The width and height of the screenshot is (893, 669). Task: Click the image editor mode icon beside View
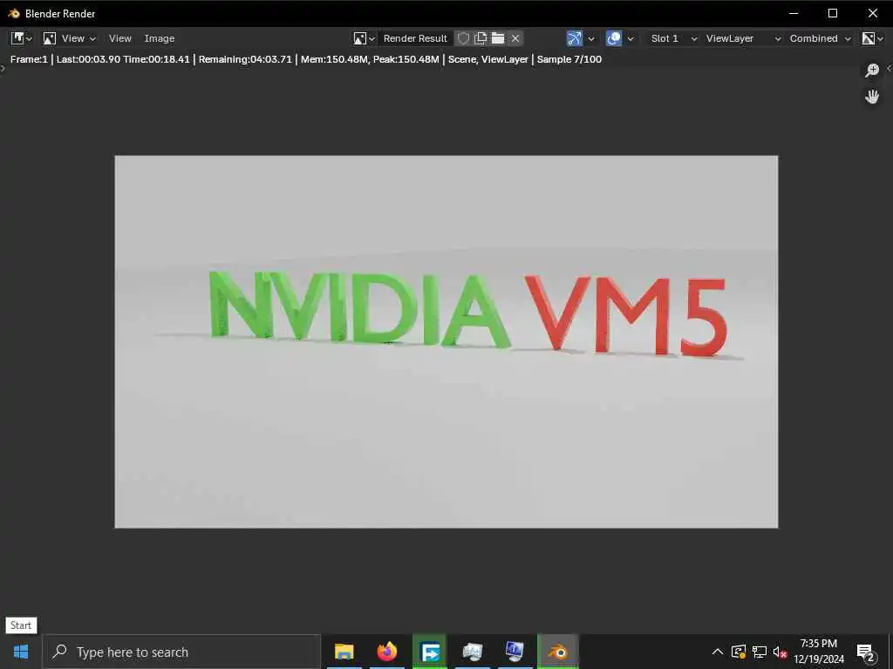[x=50, y=38]
